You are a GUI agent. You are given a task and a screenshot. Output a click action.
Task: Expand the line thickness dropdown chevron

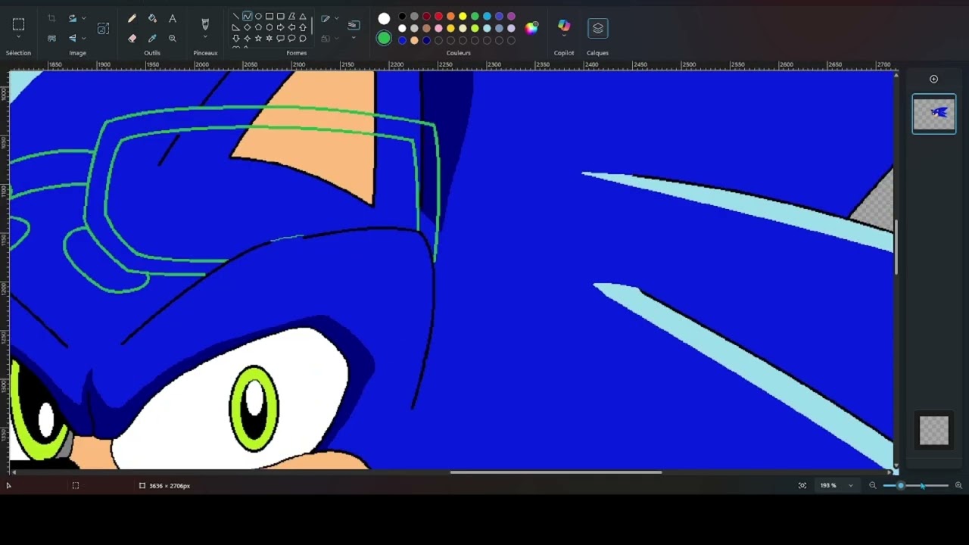[354, 38]
